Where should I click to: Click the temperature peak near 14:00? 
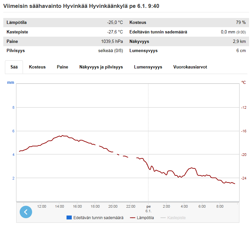coord(62,136)
